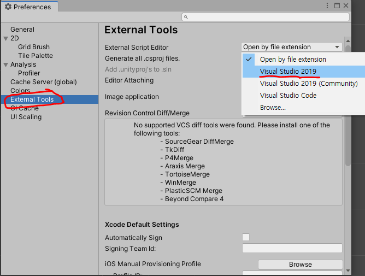
Task: Click P4Merge list entry
Action: [x=179, y=158]
